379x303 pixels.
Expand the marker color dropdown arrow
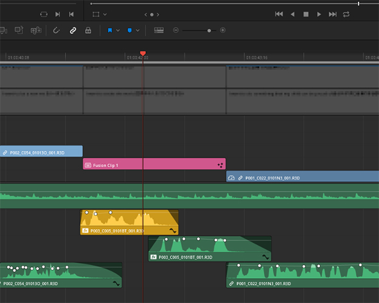(138, 30)
